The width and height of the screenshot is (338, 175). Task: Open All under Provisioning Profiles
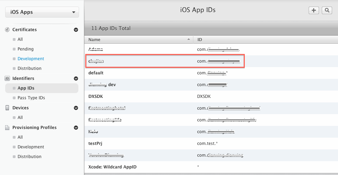click(x=20, y=137)
